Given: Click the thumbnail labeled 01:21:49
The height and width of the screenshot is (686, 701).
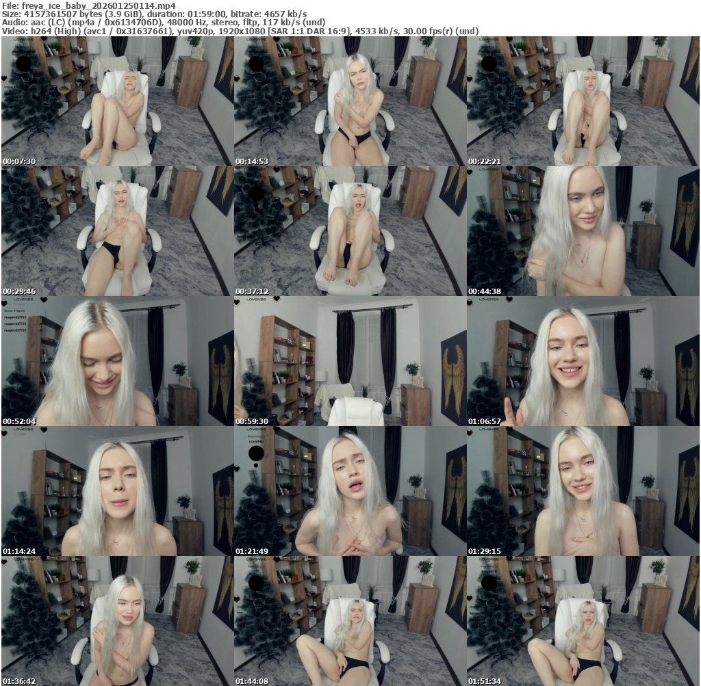Looking at the screenshot, I should 350,491.
